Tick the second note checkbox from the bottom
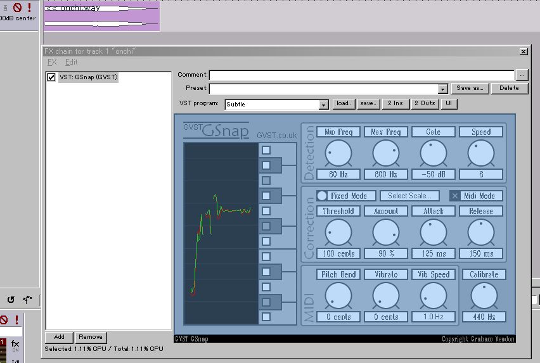This screenshot has width=540, height=363. tap(266, 302)
